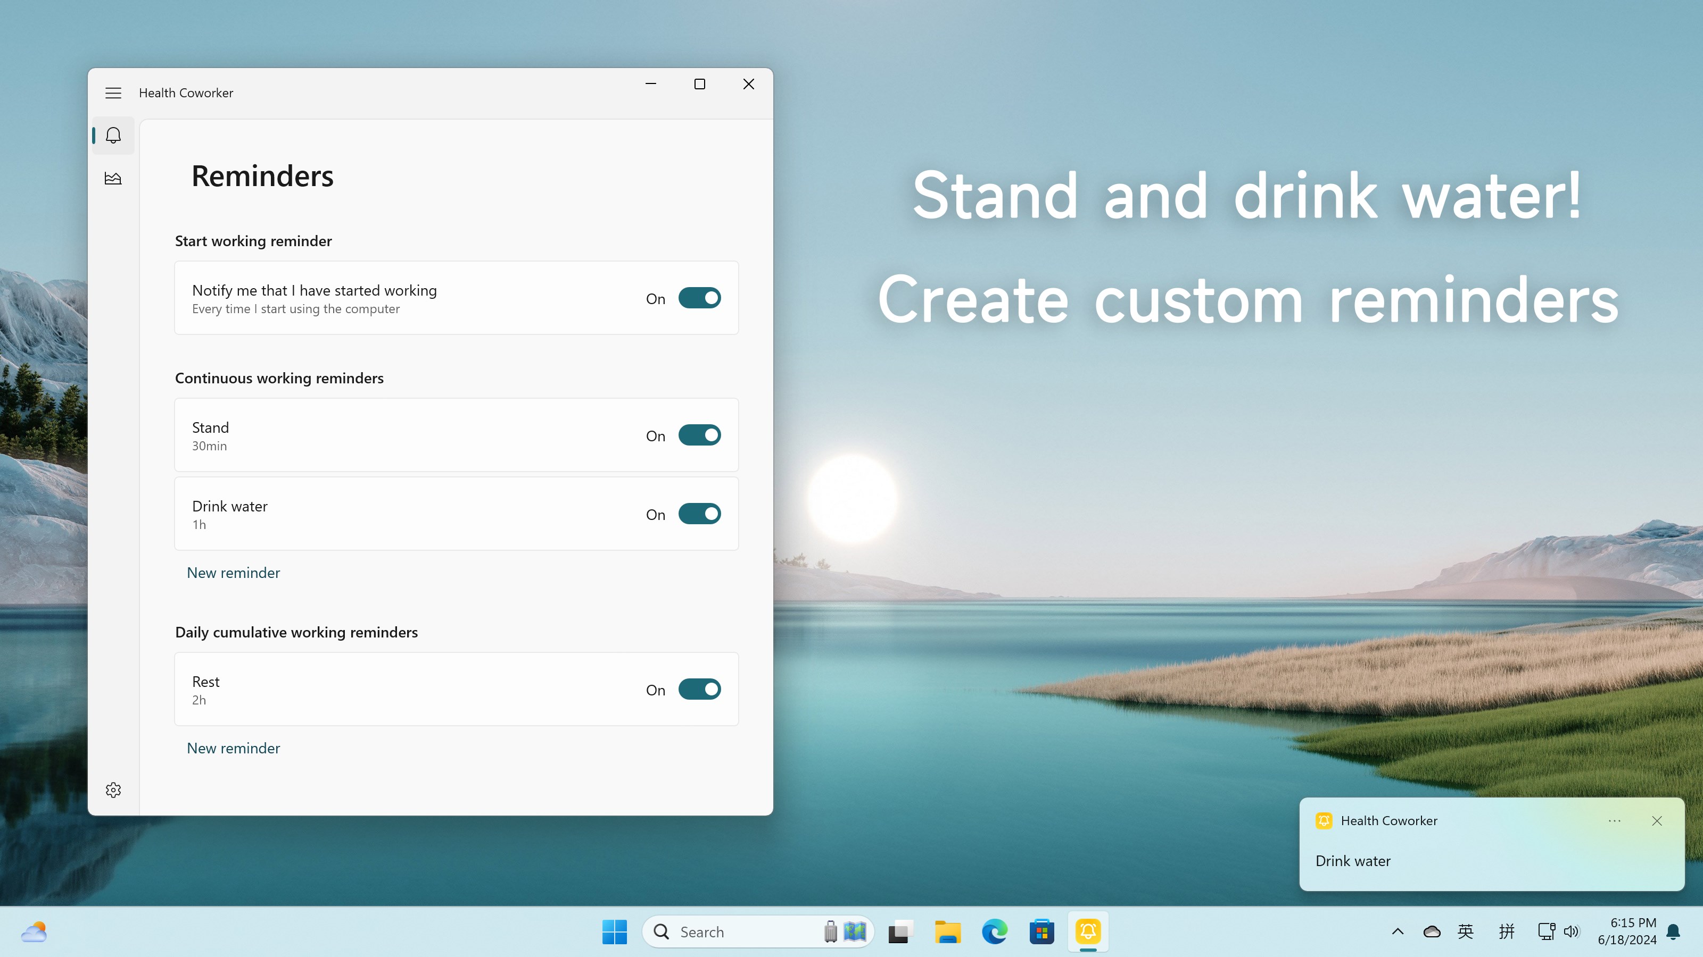Open Microsoft Store from taskbar
The image size is (1703, 957).
[x=1041, y=932]
